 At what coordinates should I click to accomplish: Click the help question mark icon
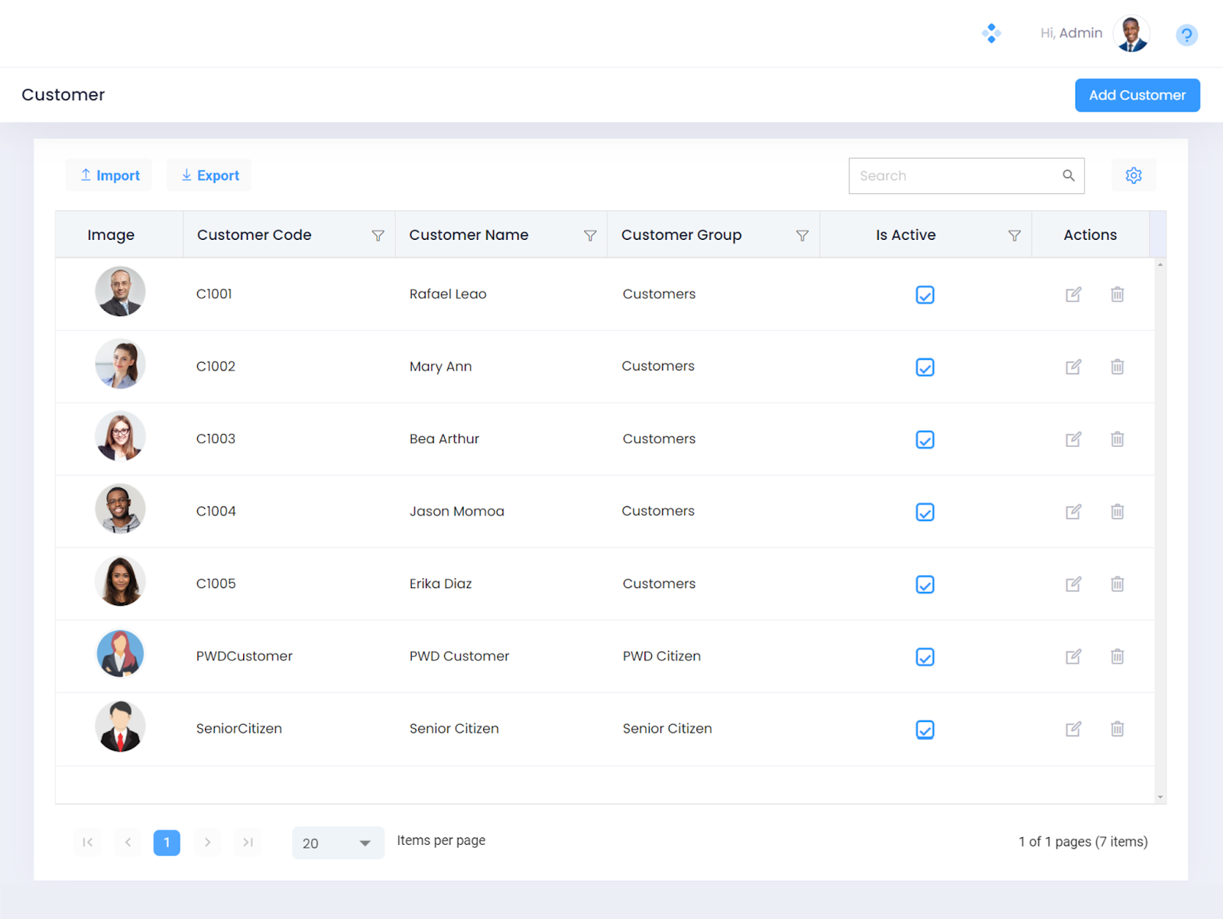point(1186,35)
